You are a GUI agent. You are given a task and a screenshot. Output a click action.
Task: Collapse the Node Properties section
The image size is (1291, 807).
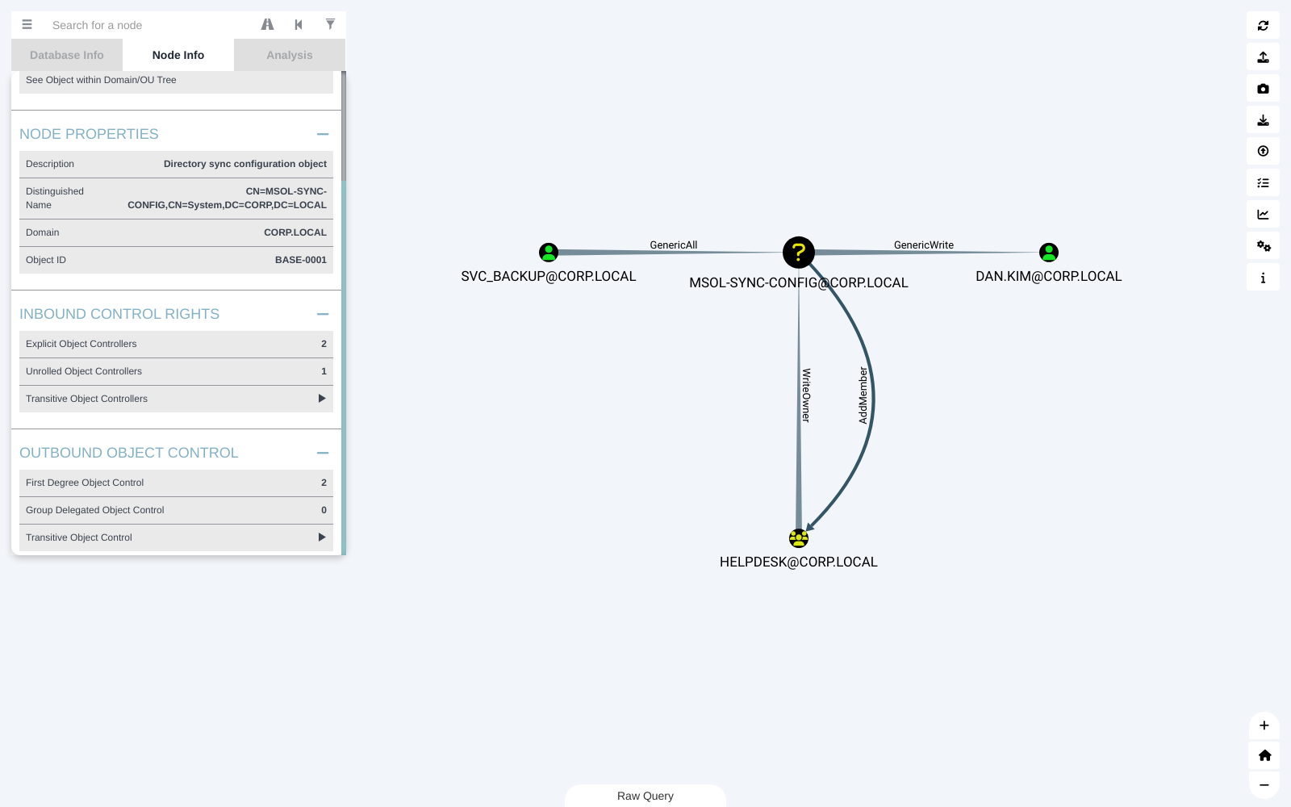pos(323,134)
